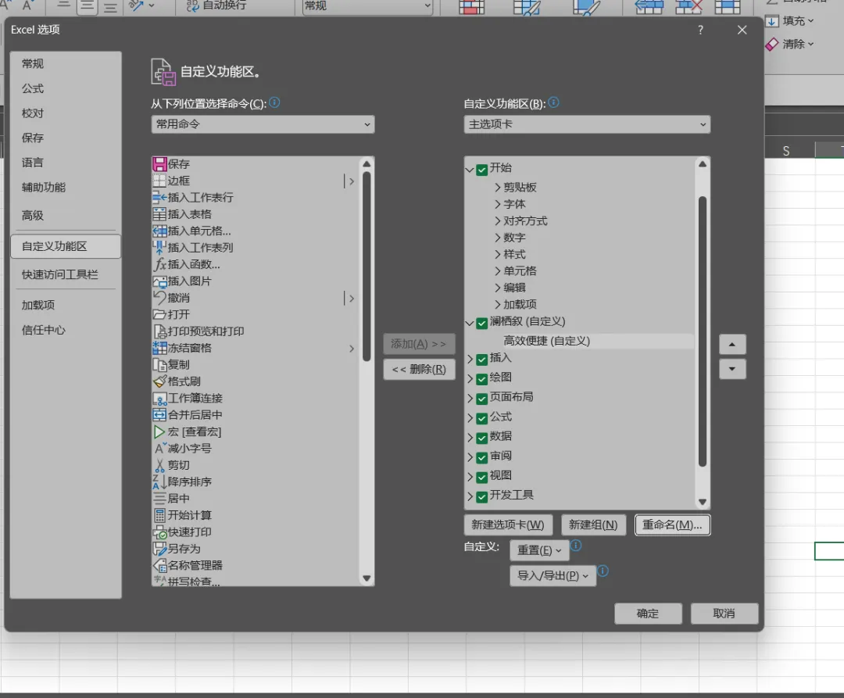The height and width of the screenshot is (698, 844).
Task: Click the Sort Descending icon
Action: click(160, 481)
